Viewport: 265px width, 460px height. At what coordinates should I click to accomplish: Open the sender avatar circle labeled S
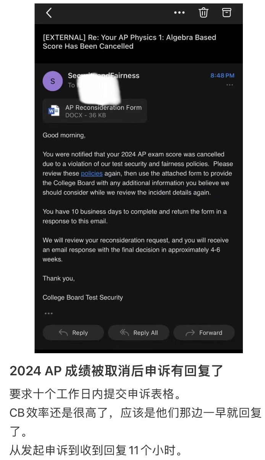point(53,81)
